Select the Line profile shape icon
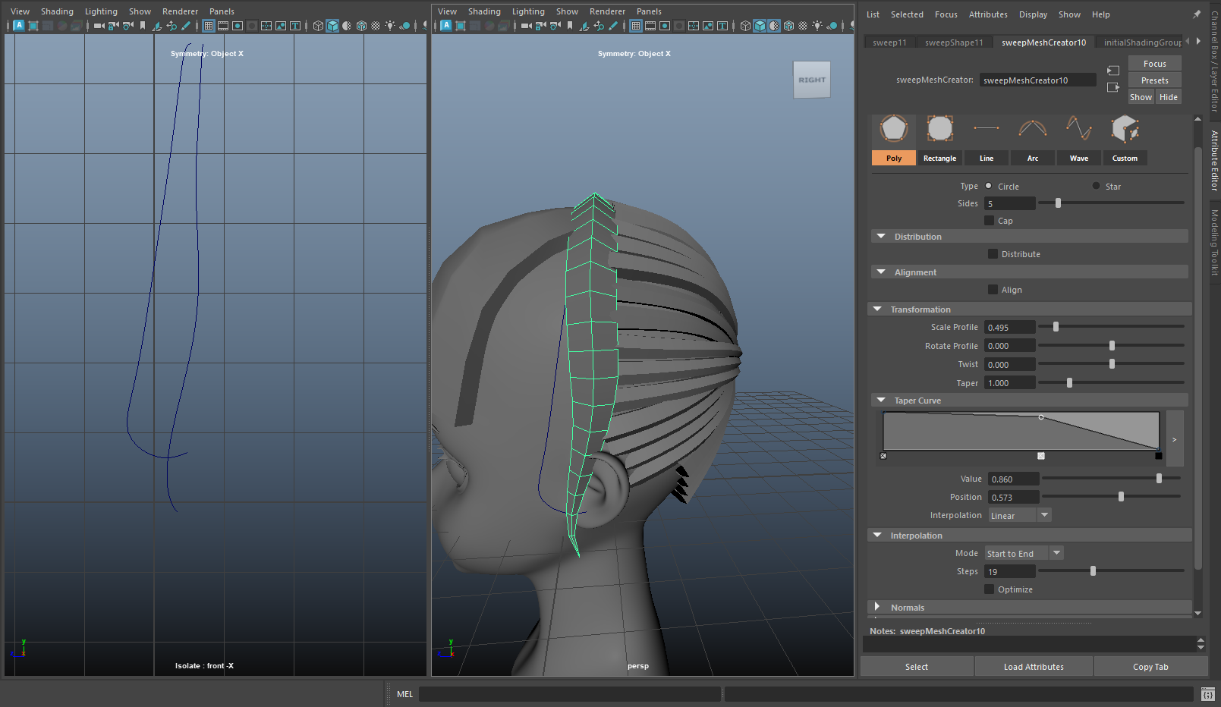1221x707 pixels. [987, 129]
